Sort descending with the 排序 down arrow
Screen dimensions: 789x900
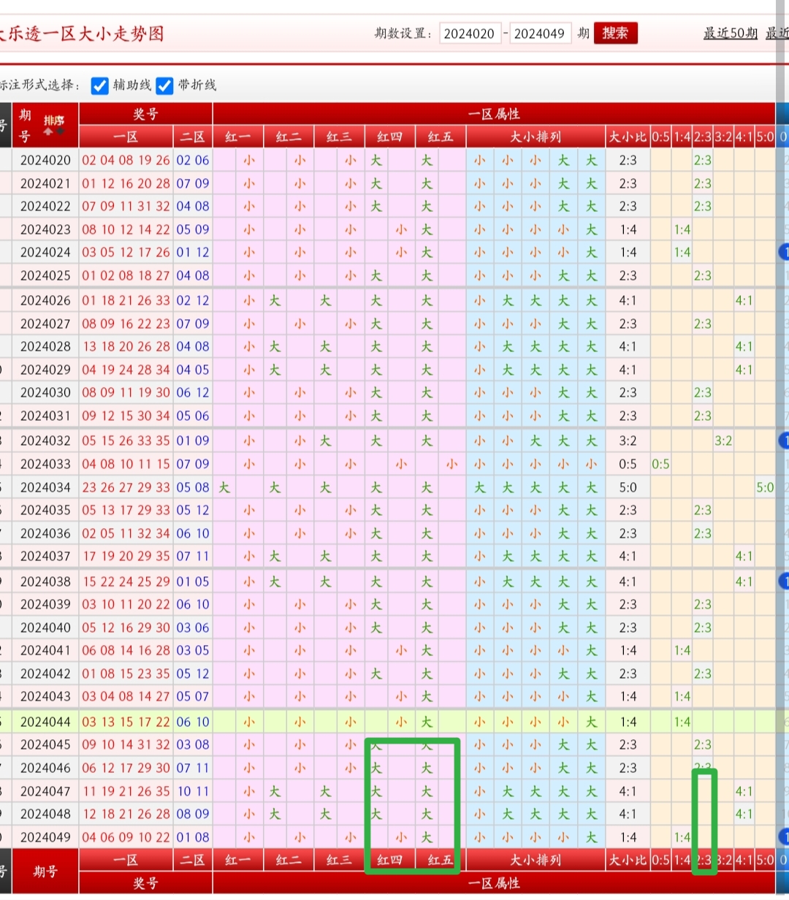point(60,132)
